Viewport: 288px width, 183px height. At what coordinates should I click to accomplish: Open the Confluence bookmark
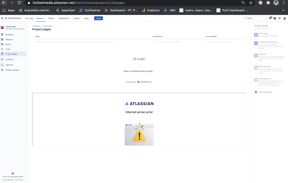90,10
